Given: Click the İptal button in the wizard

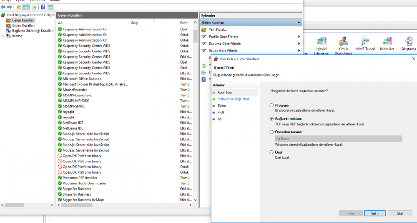Looking at the screenshot, I should tap(400, 213).
